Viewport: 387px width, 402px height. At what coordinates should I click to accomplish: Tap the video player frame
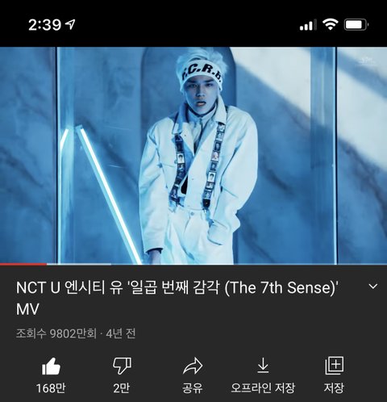pos(193,156)
